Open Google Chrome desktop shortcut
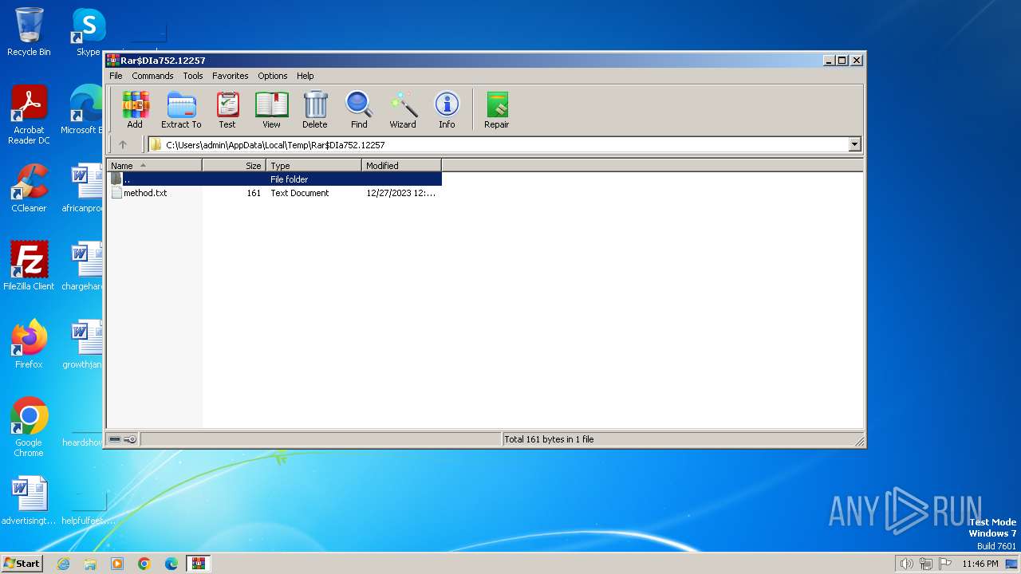The height and width of the screenshot is (574, 1021). [x=29, y=427]
